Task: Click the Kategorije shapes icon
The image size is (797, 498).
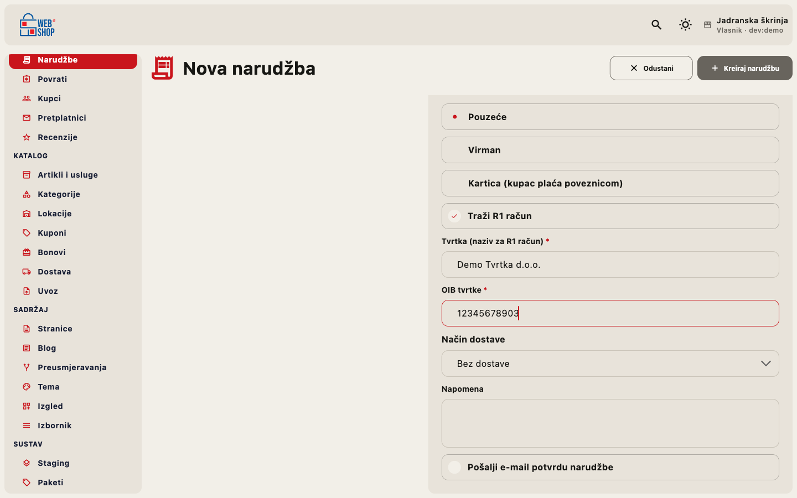Action: [27, 194]
